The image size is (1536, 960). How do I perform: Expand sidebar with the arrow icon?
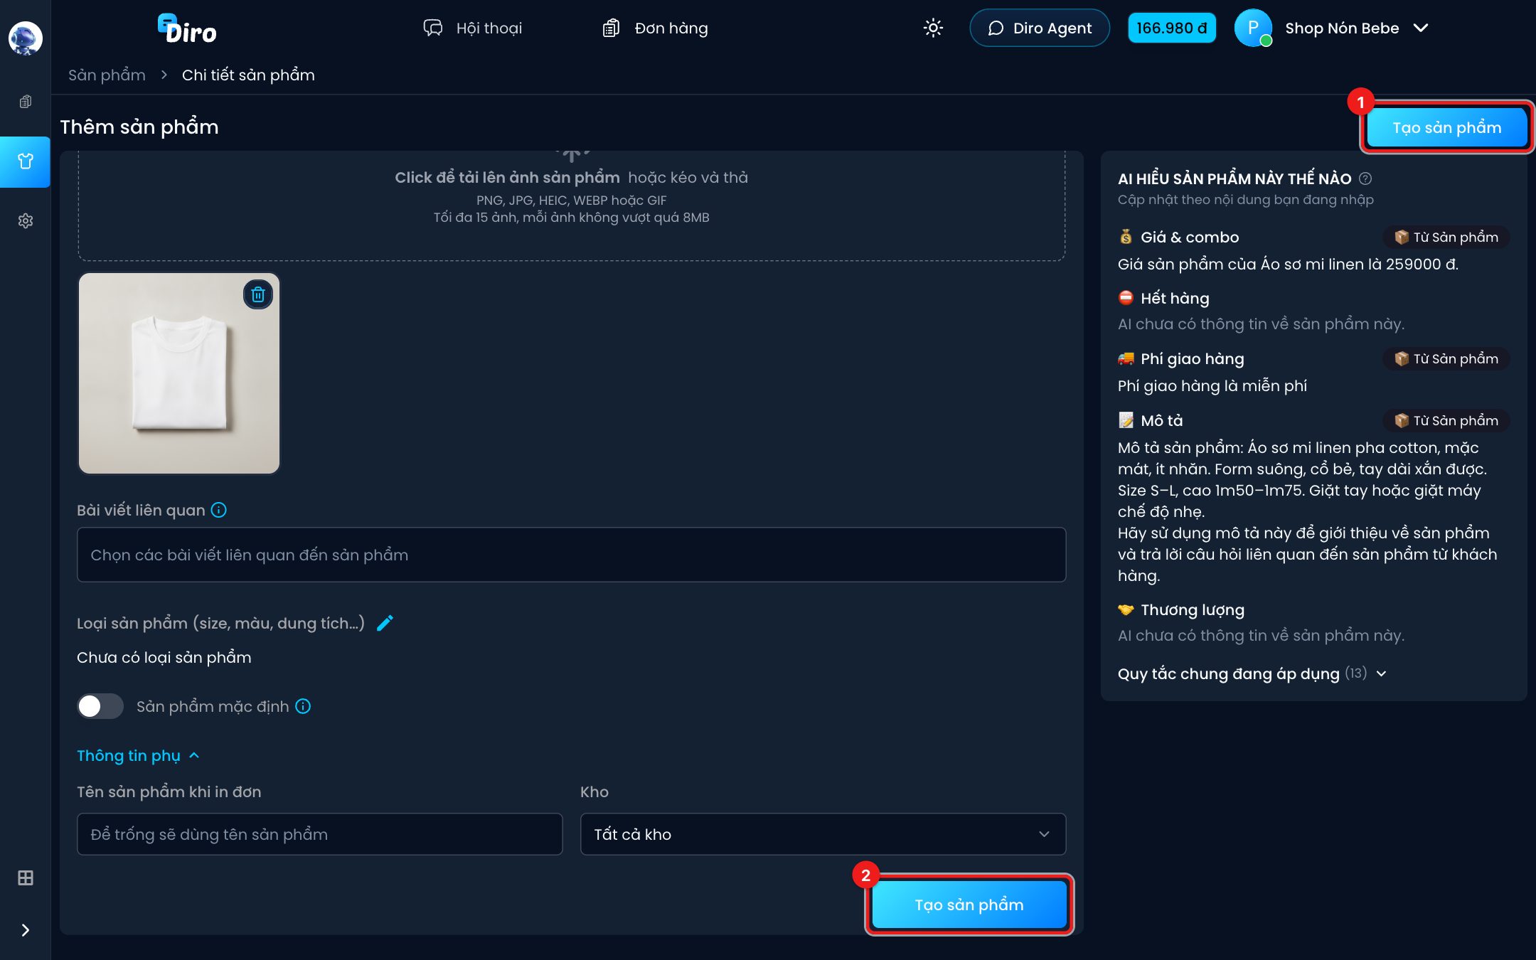click(x=25, y=930)
